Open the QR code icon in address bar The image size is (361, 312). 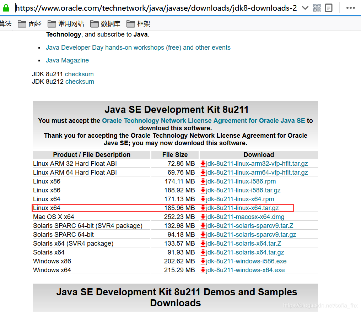[x=317, y=8]
